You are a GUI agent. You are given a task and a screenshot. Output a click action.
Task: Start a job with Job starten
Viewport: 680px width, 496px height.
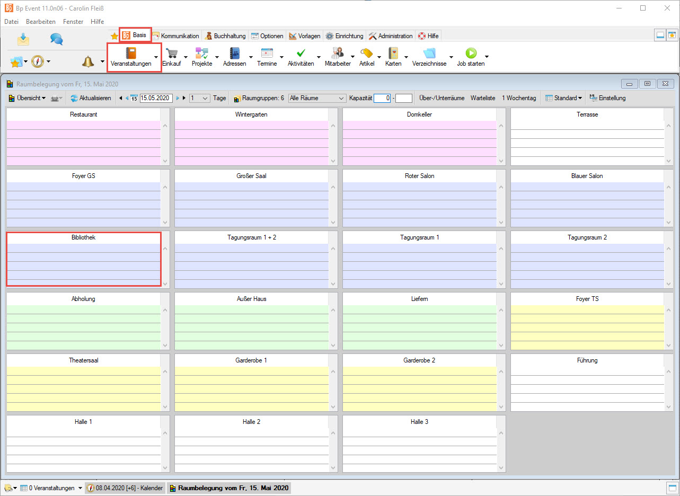point(471,54)
